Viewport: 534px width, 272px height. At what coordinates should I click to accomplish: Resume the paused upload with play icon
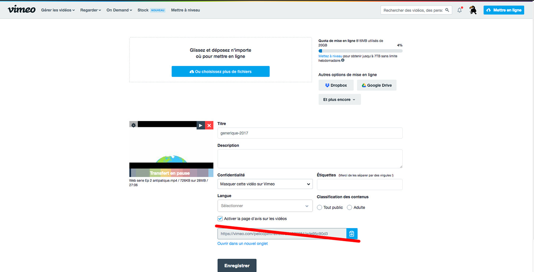tap(201, 125)
